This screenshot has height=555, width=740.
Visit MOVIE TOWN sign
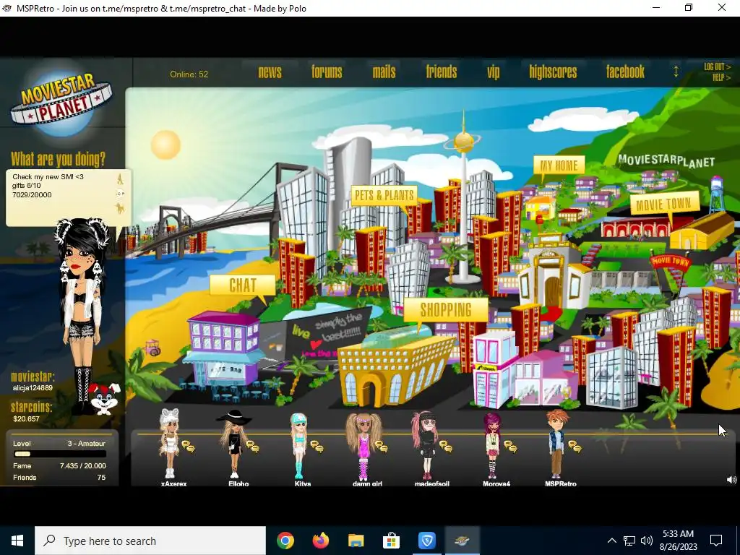[665, 204]
